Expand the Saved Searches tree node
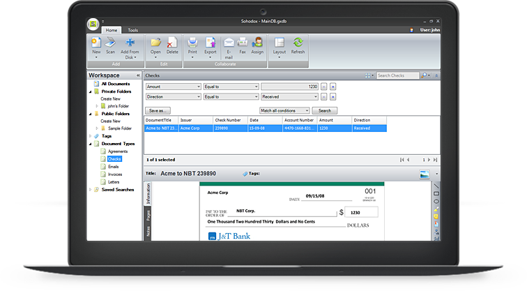527x291 pixels. 90,190
